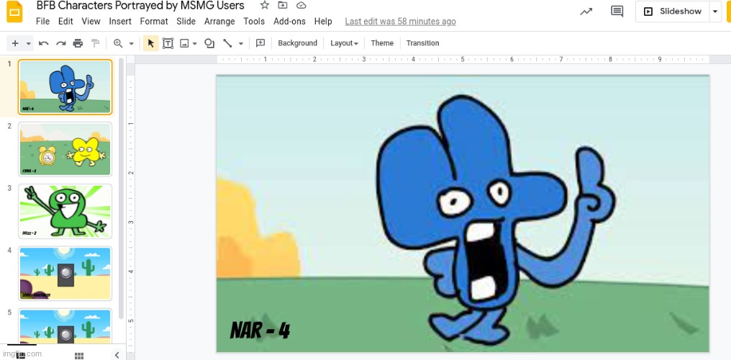Click the Transition button
Screen dimensions: 731x360
click(423, 43)
